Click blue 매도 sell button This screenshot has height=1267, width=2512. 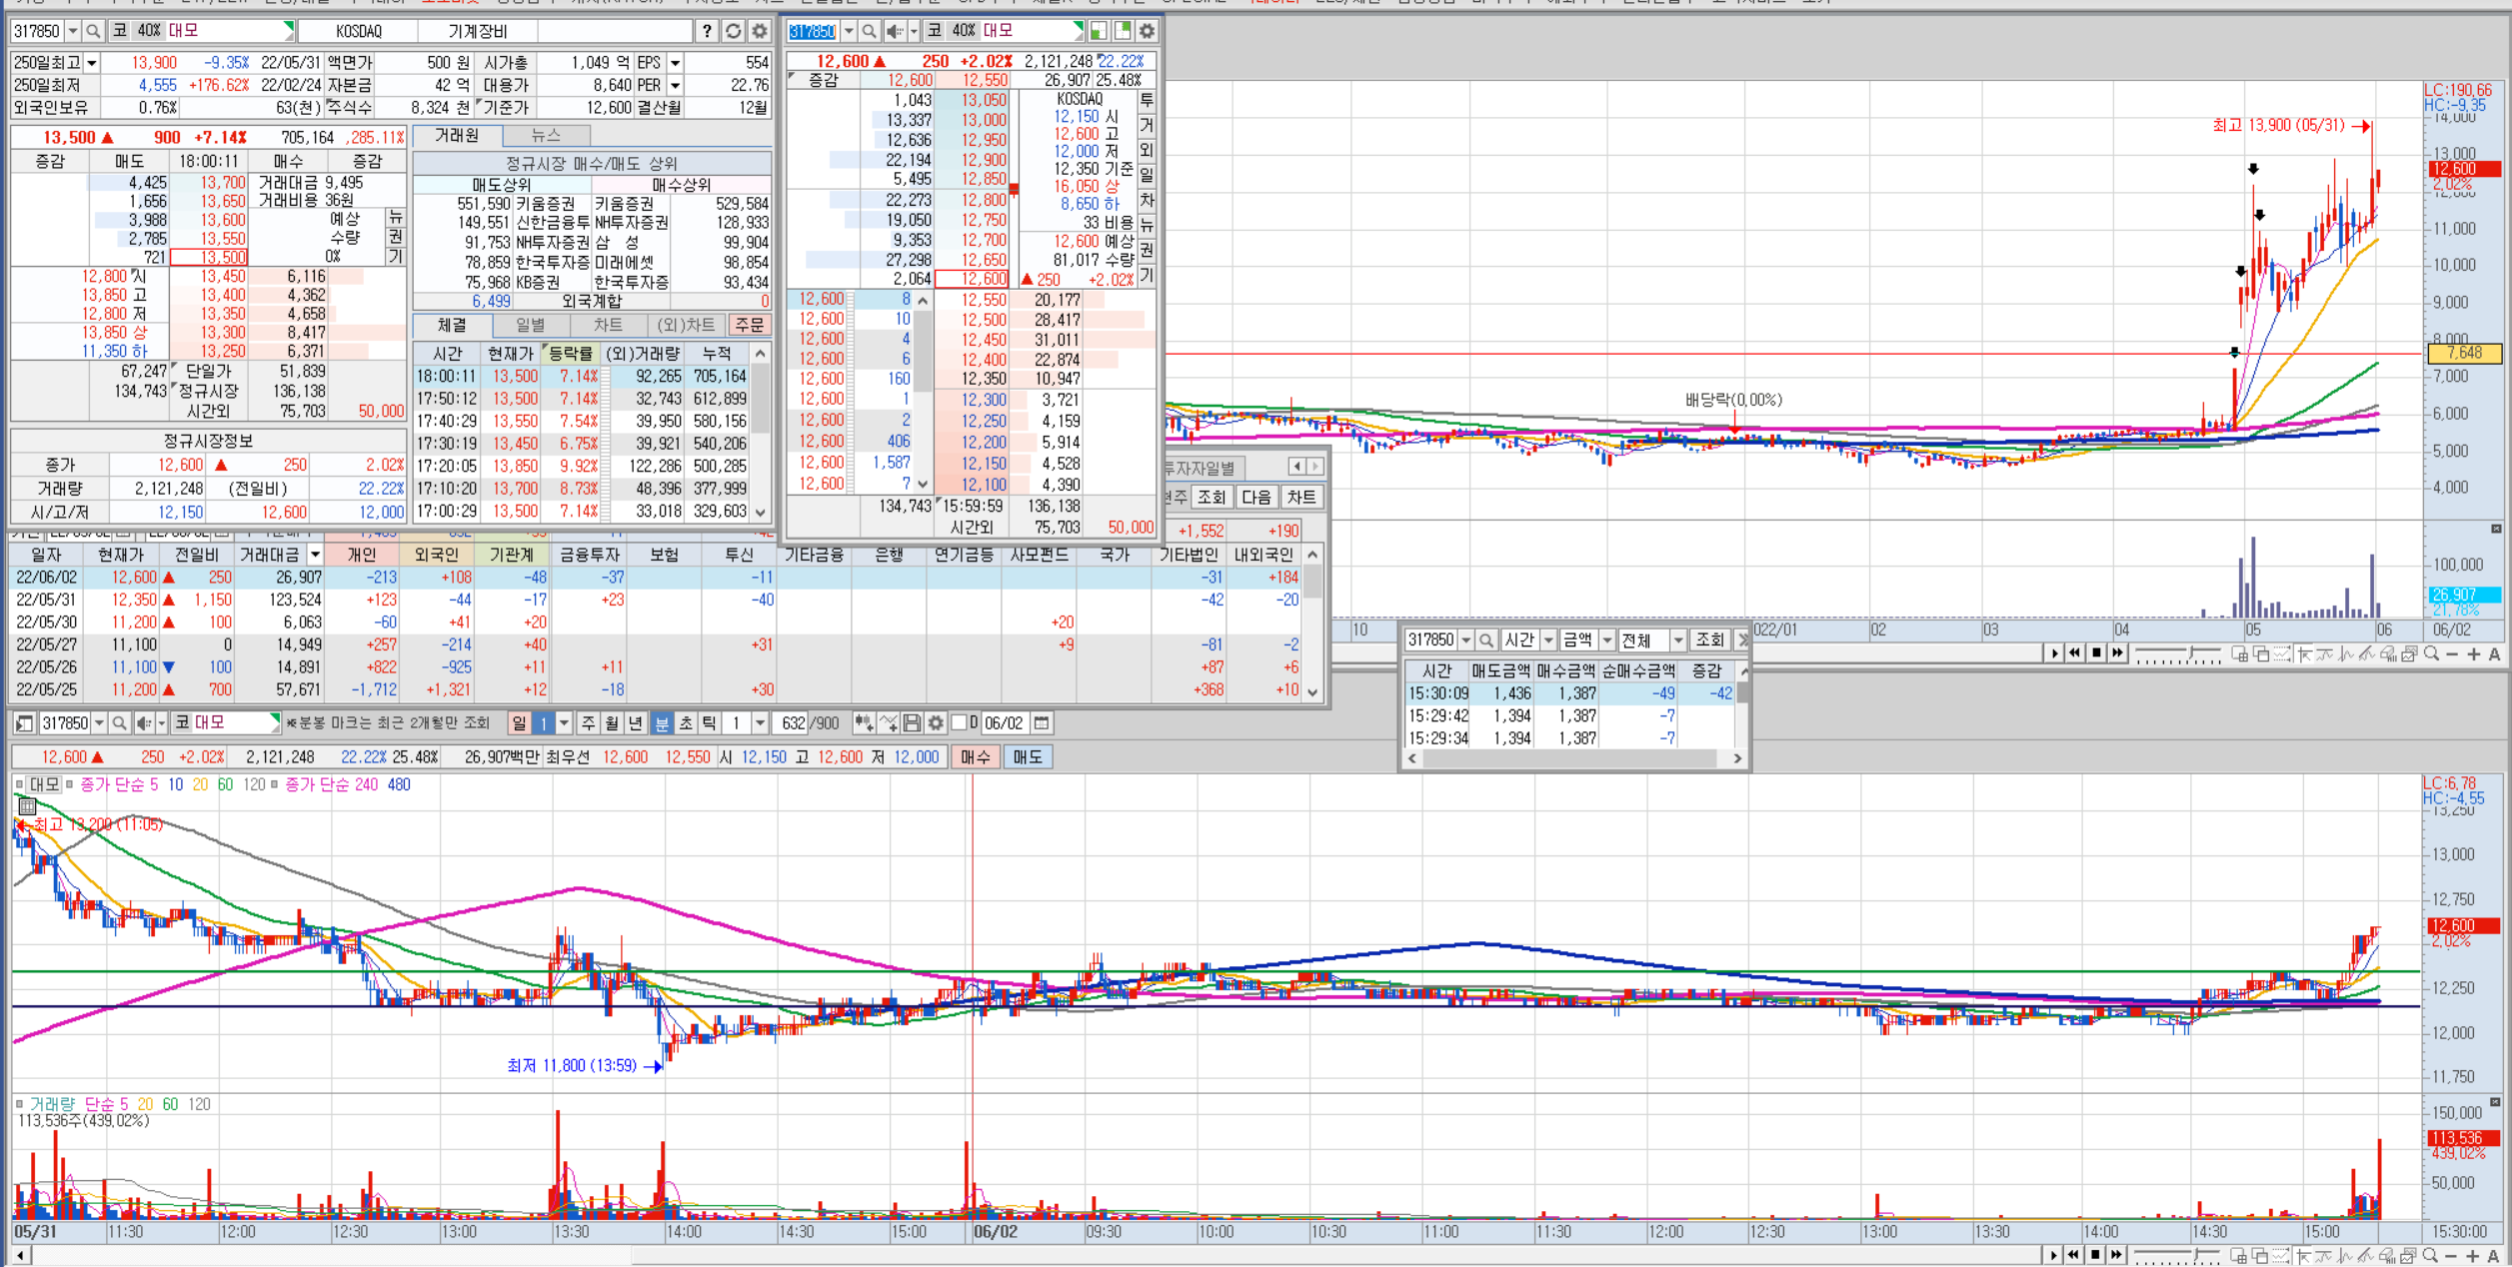click(1028, 756)
